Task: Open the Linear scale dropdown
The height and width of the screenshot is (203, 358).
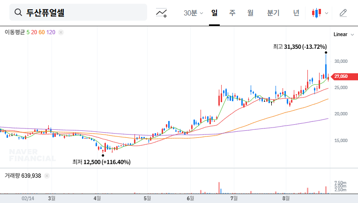Action: [343, 35]
